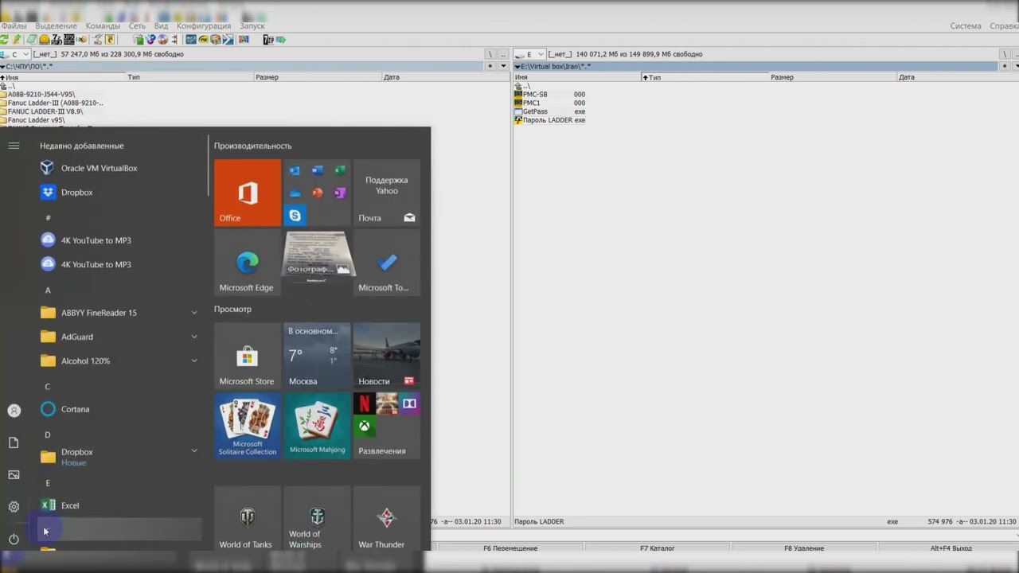
Task: Open the Файлы menu
Action: (x=14, y=26)
